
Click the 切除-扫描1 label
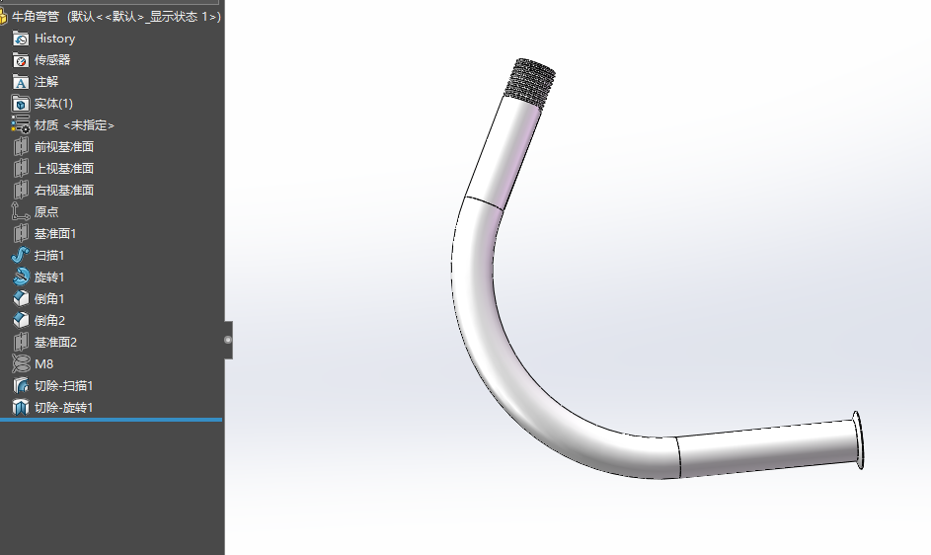coord(63,386)
